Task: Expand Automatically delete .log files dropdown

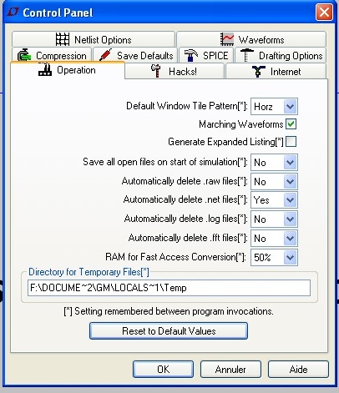Action: pos(274,219)
